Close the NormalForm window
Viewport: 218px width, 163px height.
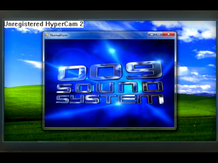point(169,34)
